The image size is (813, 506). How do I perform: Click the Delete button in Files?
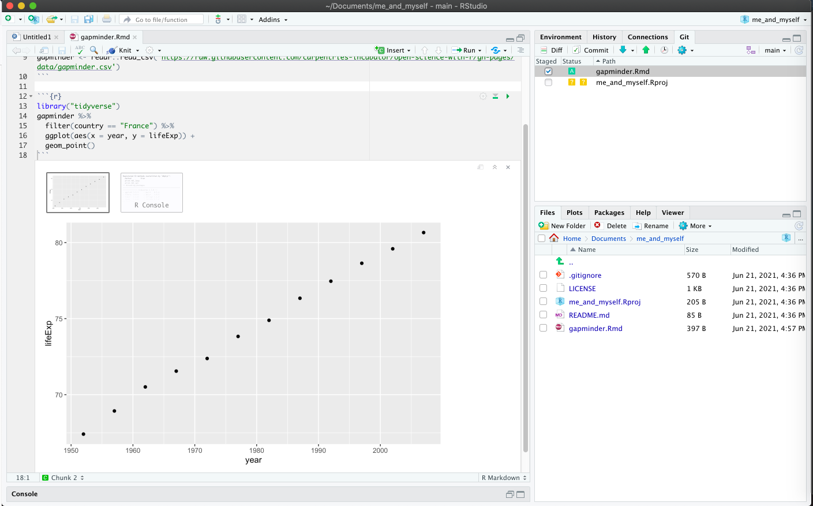(610, 226)
